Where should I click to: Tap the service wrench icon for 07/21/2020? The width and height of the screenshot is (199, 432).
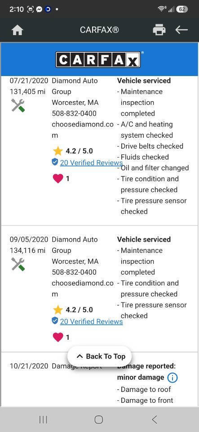[18, 105]
